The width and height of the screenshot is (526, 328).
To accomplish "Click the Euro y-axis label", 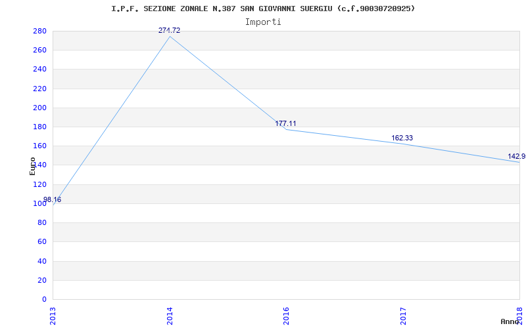I will tap(32, 166).
